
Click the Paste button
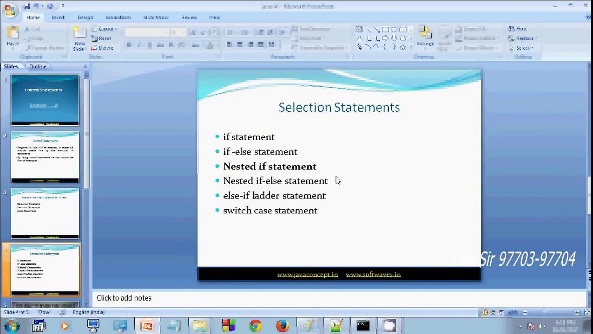13,37
